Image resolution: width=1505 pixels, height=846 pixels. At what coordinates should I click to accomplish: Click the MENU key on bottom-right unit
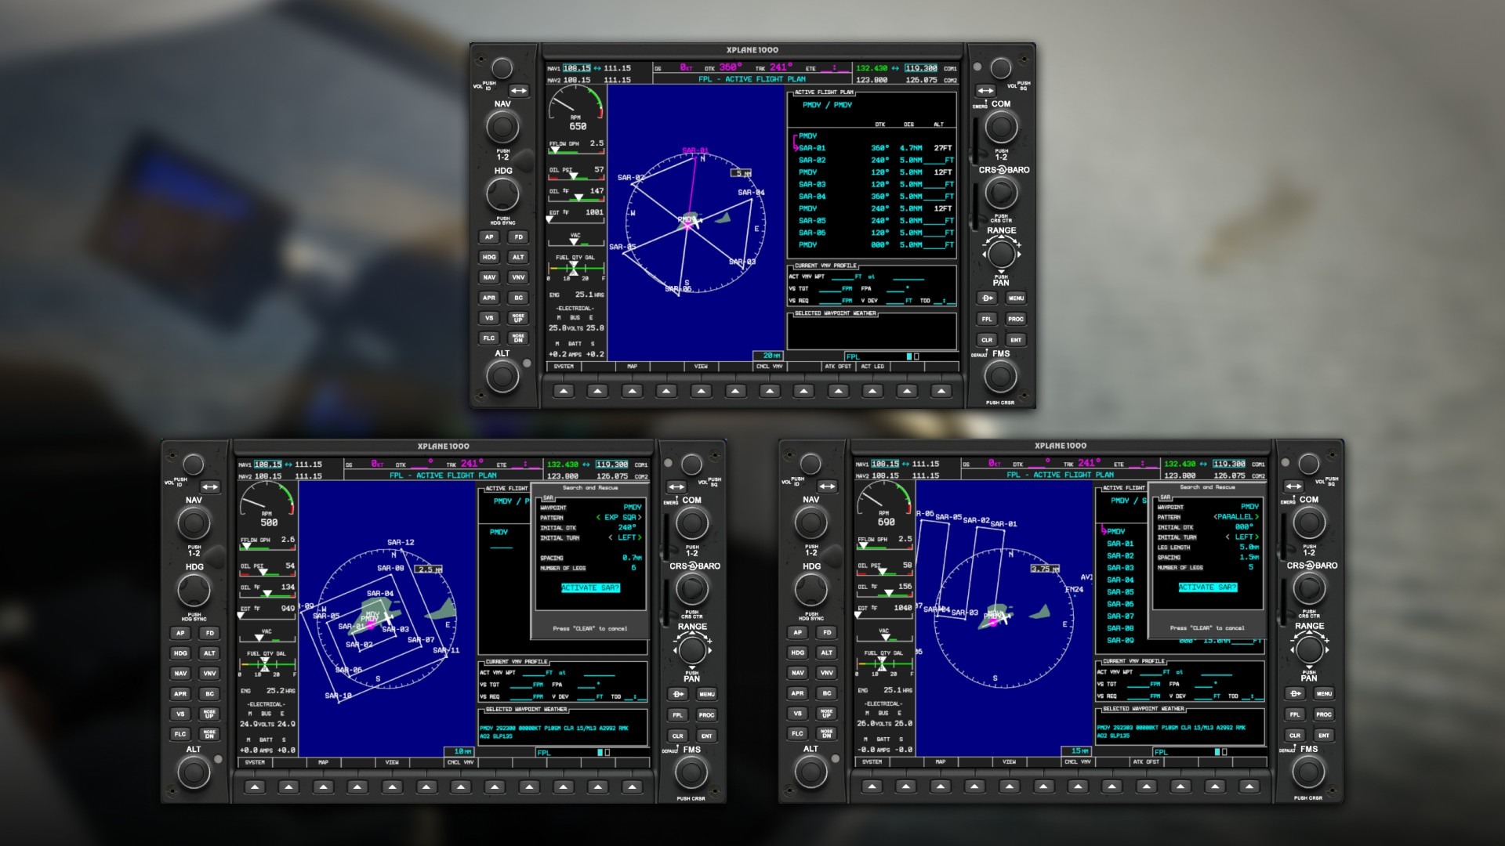[x=1324, y=693]
